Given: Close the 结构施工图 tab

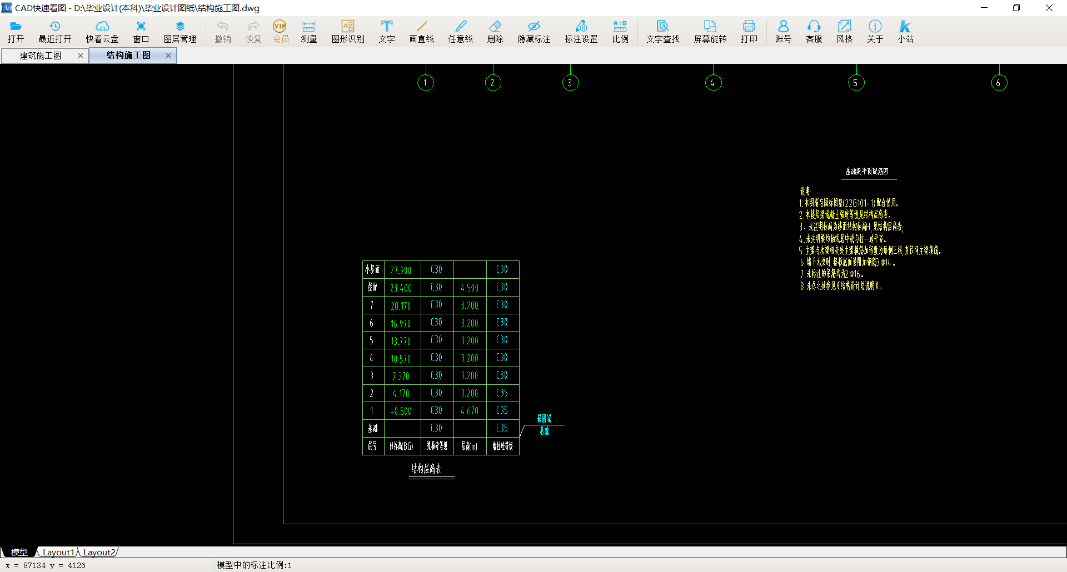Looking at the screenshot, I should pyautogui.click(x=168, y=56).
